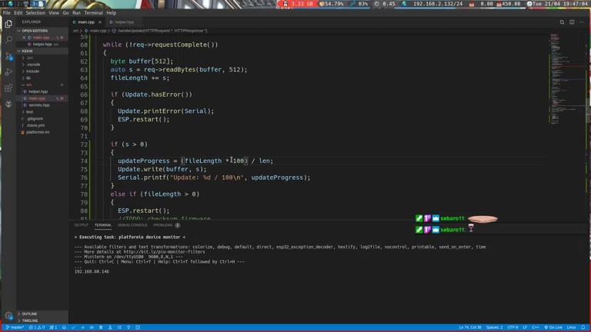Click PlatformIO Serial Monitor plug icon
591x332 pixels.
(129, 327)
